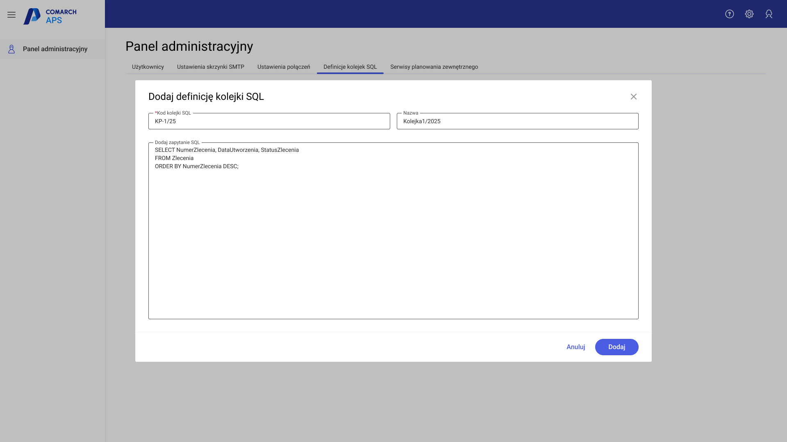Click the Dodaj definicję kolejki SQL dialog title
This screenshot has width=787, height=442.
206,97
